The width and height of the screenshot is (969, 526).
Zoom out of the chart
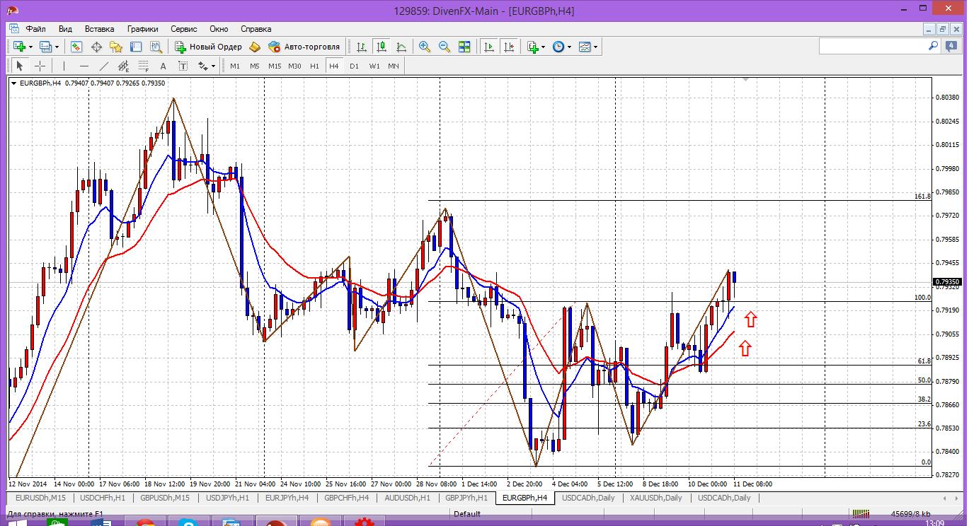pos(445,47)
